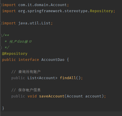Click the interface keyword

[29, 60]
